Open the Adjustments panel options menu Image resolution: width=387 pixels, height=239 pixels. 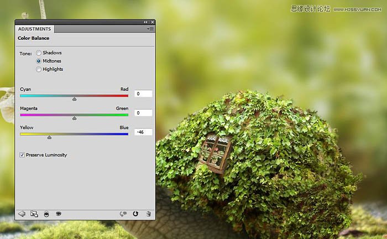click(150, 29)
